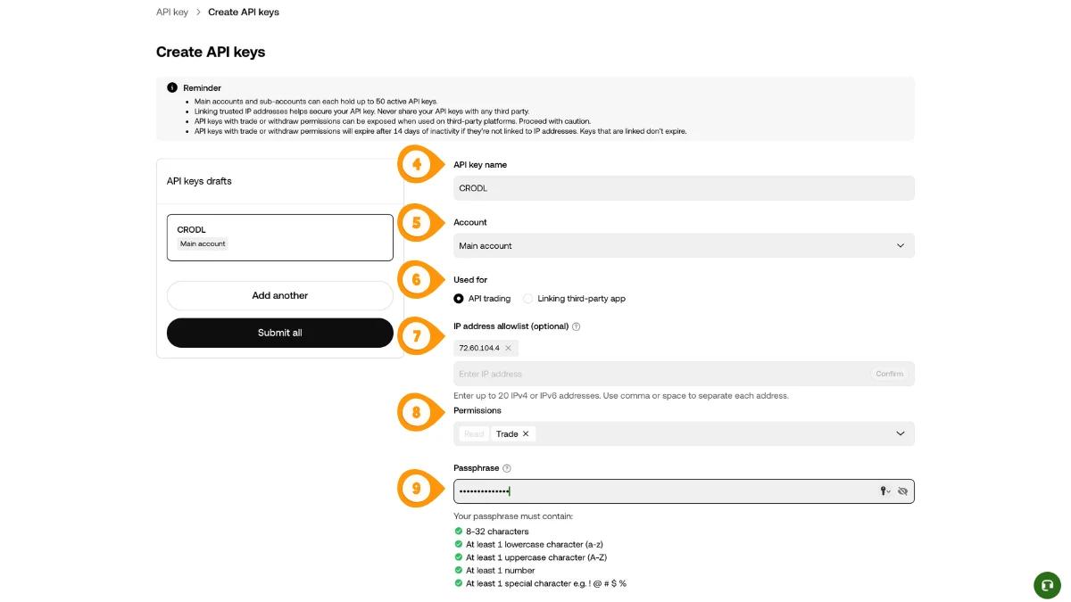Click the At least 1 number requirement

[x=501, y=570]
